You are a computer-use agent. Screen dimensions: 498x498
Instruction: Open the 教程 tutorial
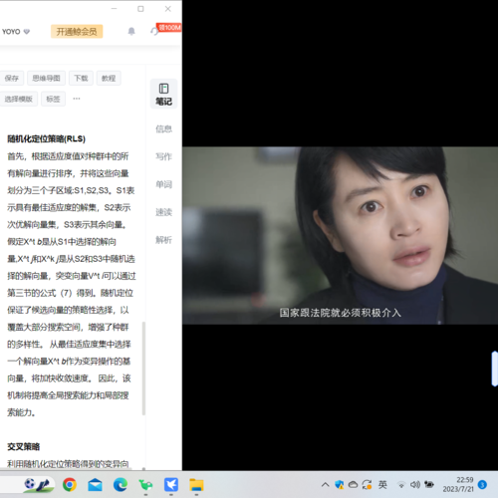[109, 78]
